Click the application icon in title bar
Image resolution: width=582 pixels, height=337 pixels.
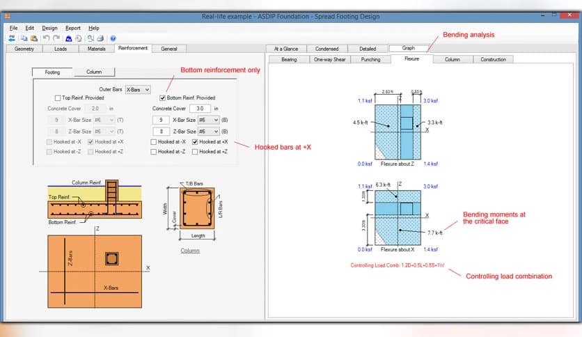click(8, 16)
